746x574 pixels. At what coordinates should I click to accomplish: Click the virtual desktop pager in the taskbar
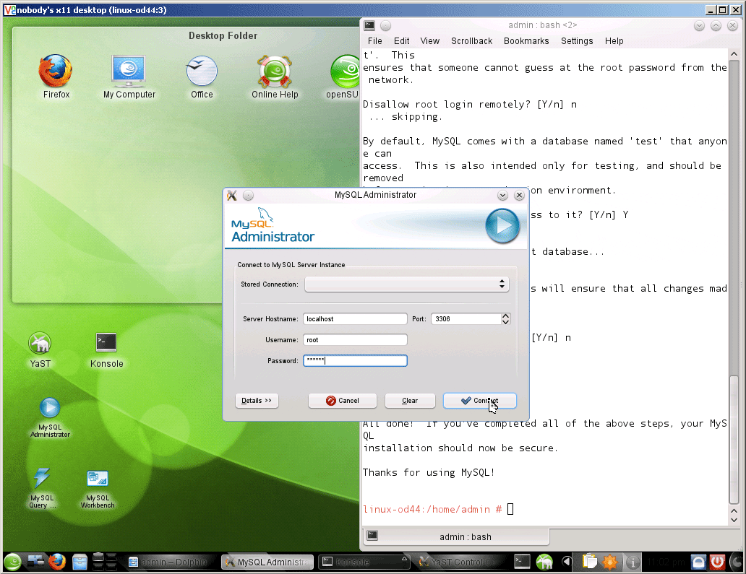[105, 562]
